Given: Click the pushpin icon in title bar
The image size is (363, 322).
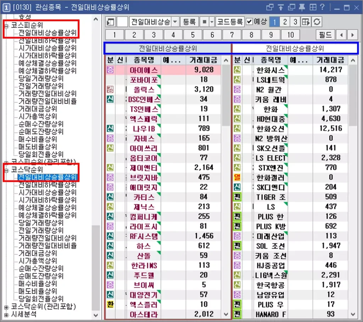Looking at the screenshot, I should 302,7.
